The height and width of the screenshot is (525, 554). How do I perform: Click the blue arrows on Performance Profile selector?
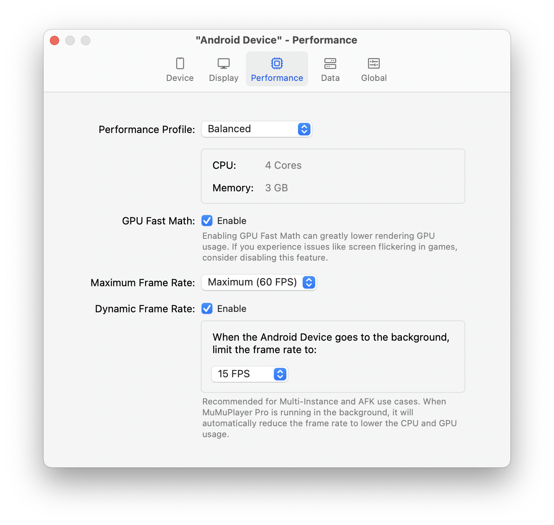click(x=304, y=129)
